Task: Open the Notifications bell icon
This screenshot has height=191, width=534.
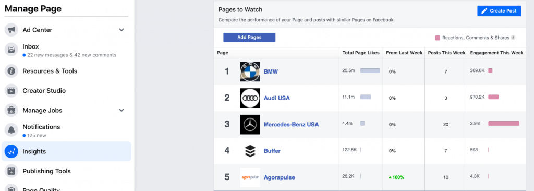Action: pos(11,130)
